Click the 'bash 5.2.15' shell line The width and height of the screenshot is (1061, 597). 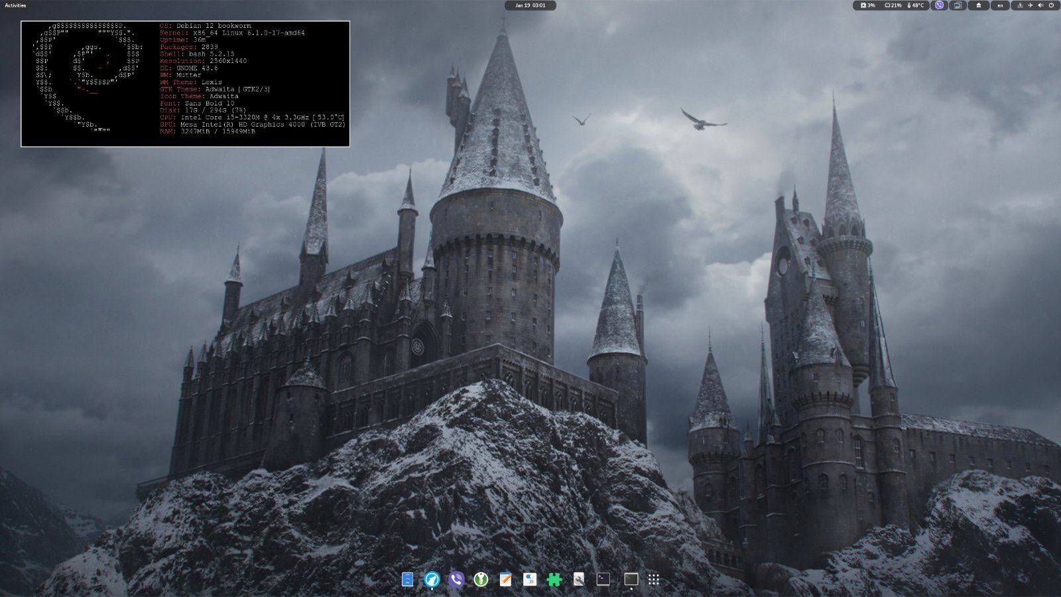coord(197,54)
